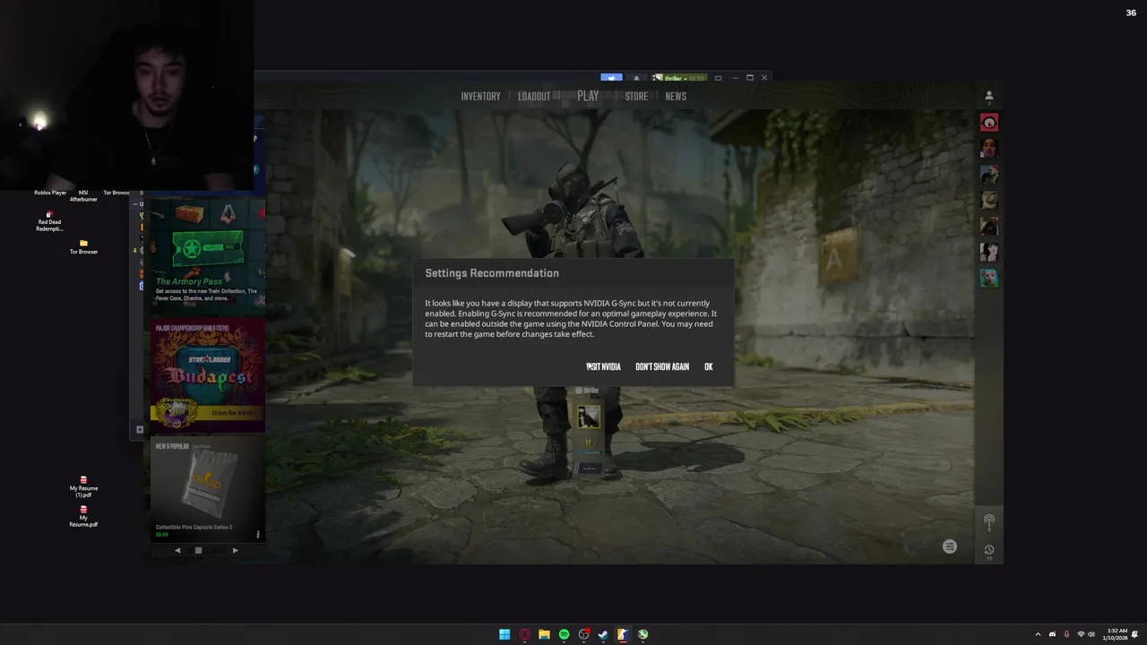The width and height of the screenshot is (1147, 645).
Task: Switch to the Loadout tab
Action: (x=534, y=97)
